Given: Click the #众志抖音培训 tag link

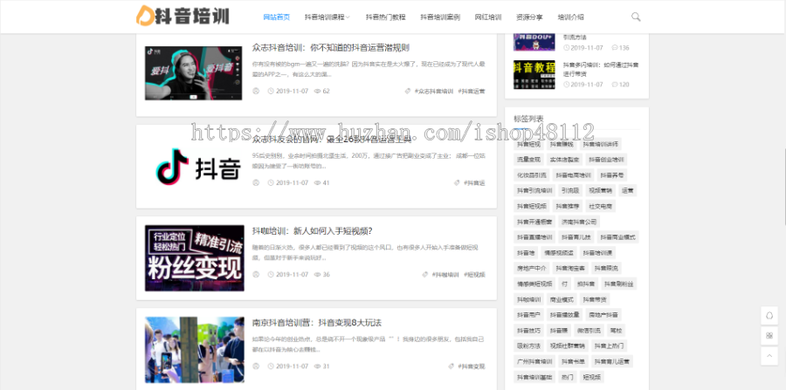Looking at the screenshot, I should (x=434, y=91).
